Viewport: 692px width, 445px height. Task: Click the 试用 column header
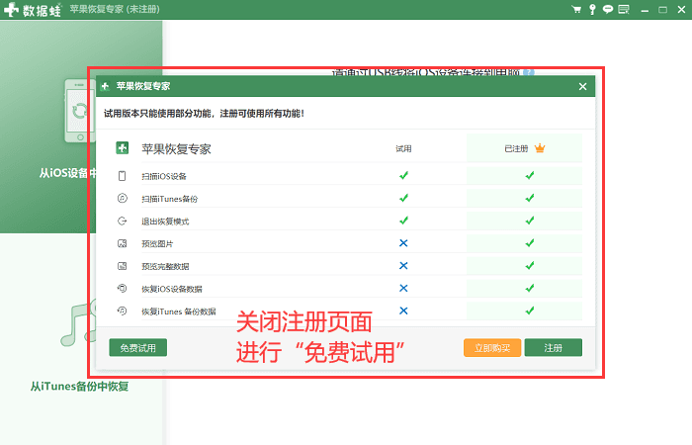(x=403, y=148)
